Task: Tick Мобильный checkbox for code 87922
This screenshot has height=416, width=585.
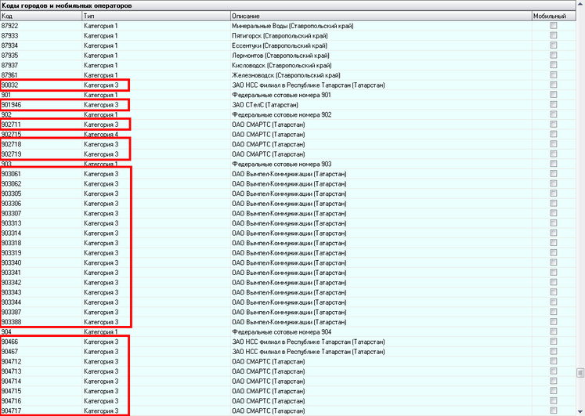Action: point(554,25)
